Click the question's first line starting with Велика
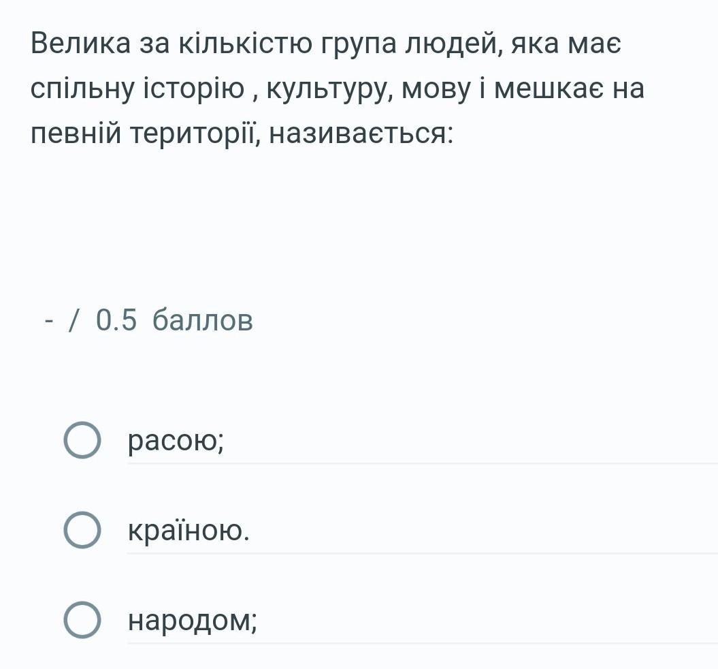 pyautogui.click(x=326, y=44)
